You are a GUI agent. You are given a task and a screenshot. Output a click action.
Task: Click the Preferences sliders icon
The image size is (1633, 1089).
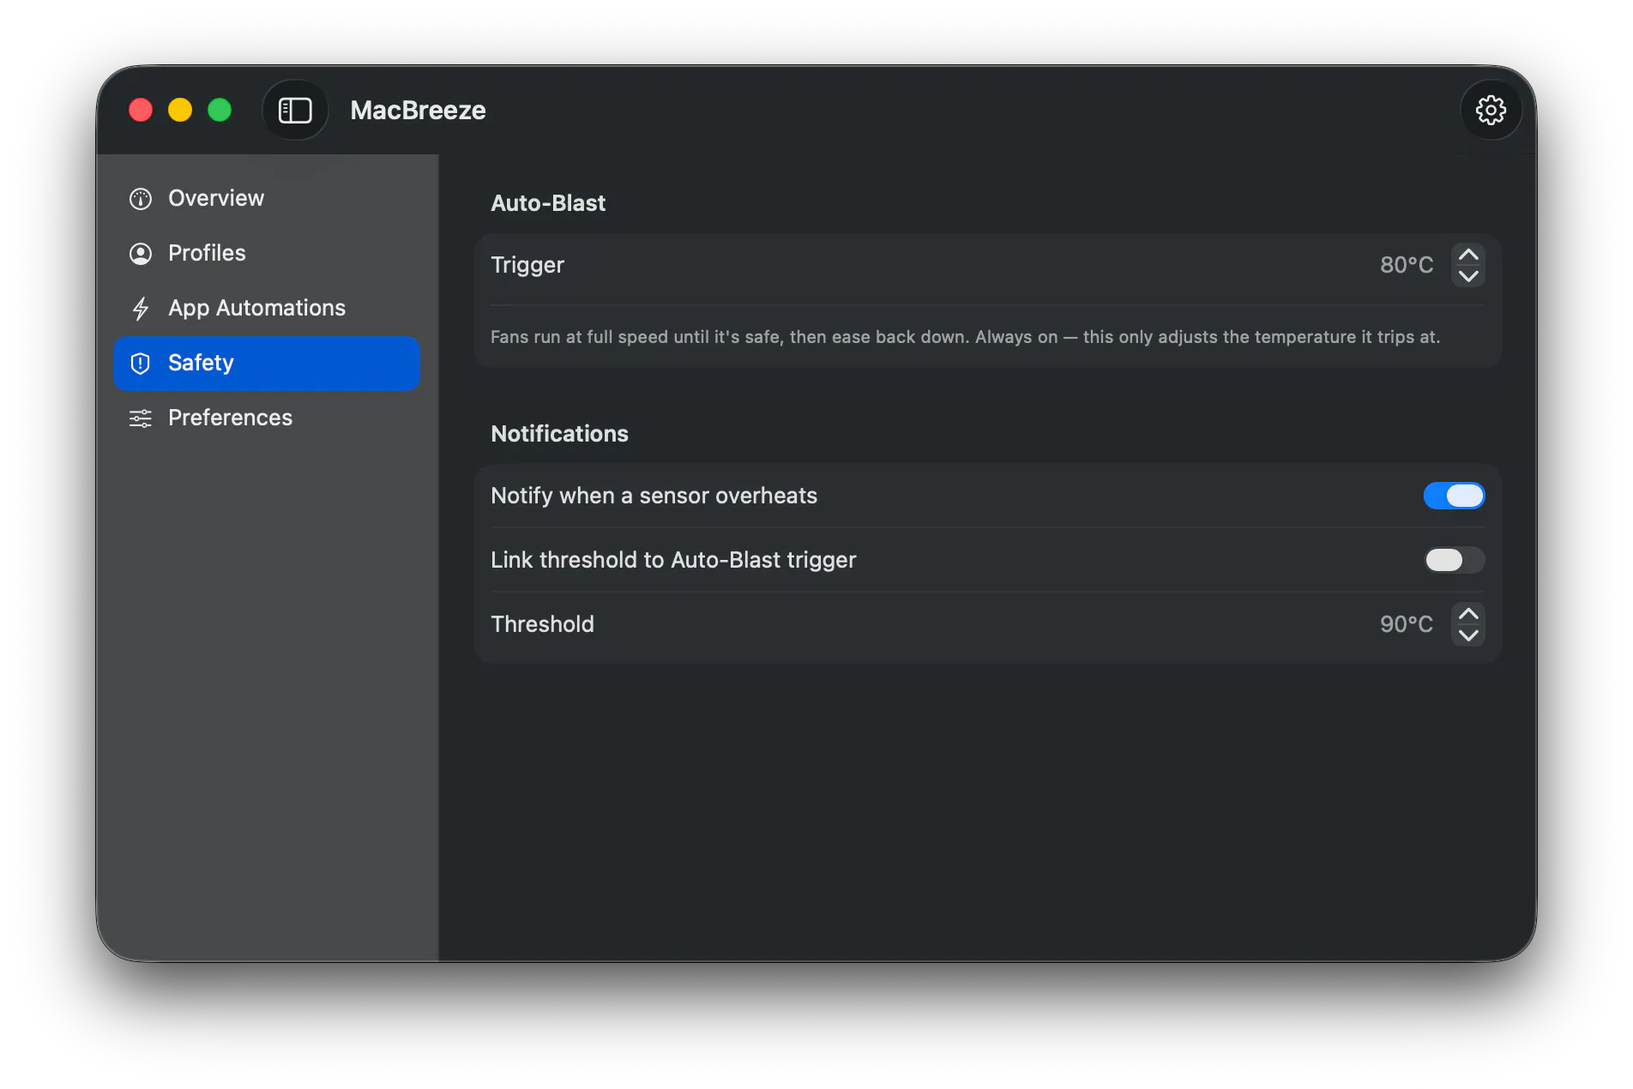coord(141,418)
